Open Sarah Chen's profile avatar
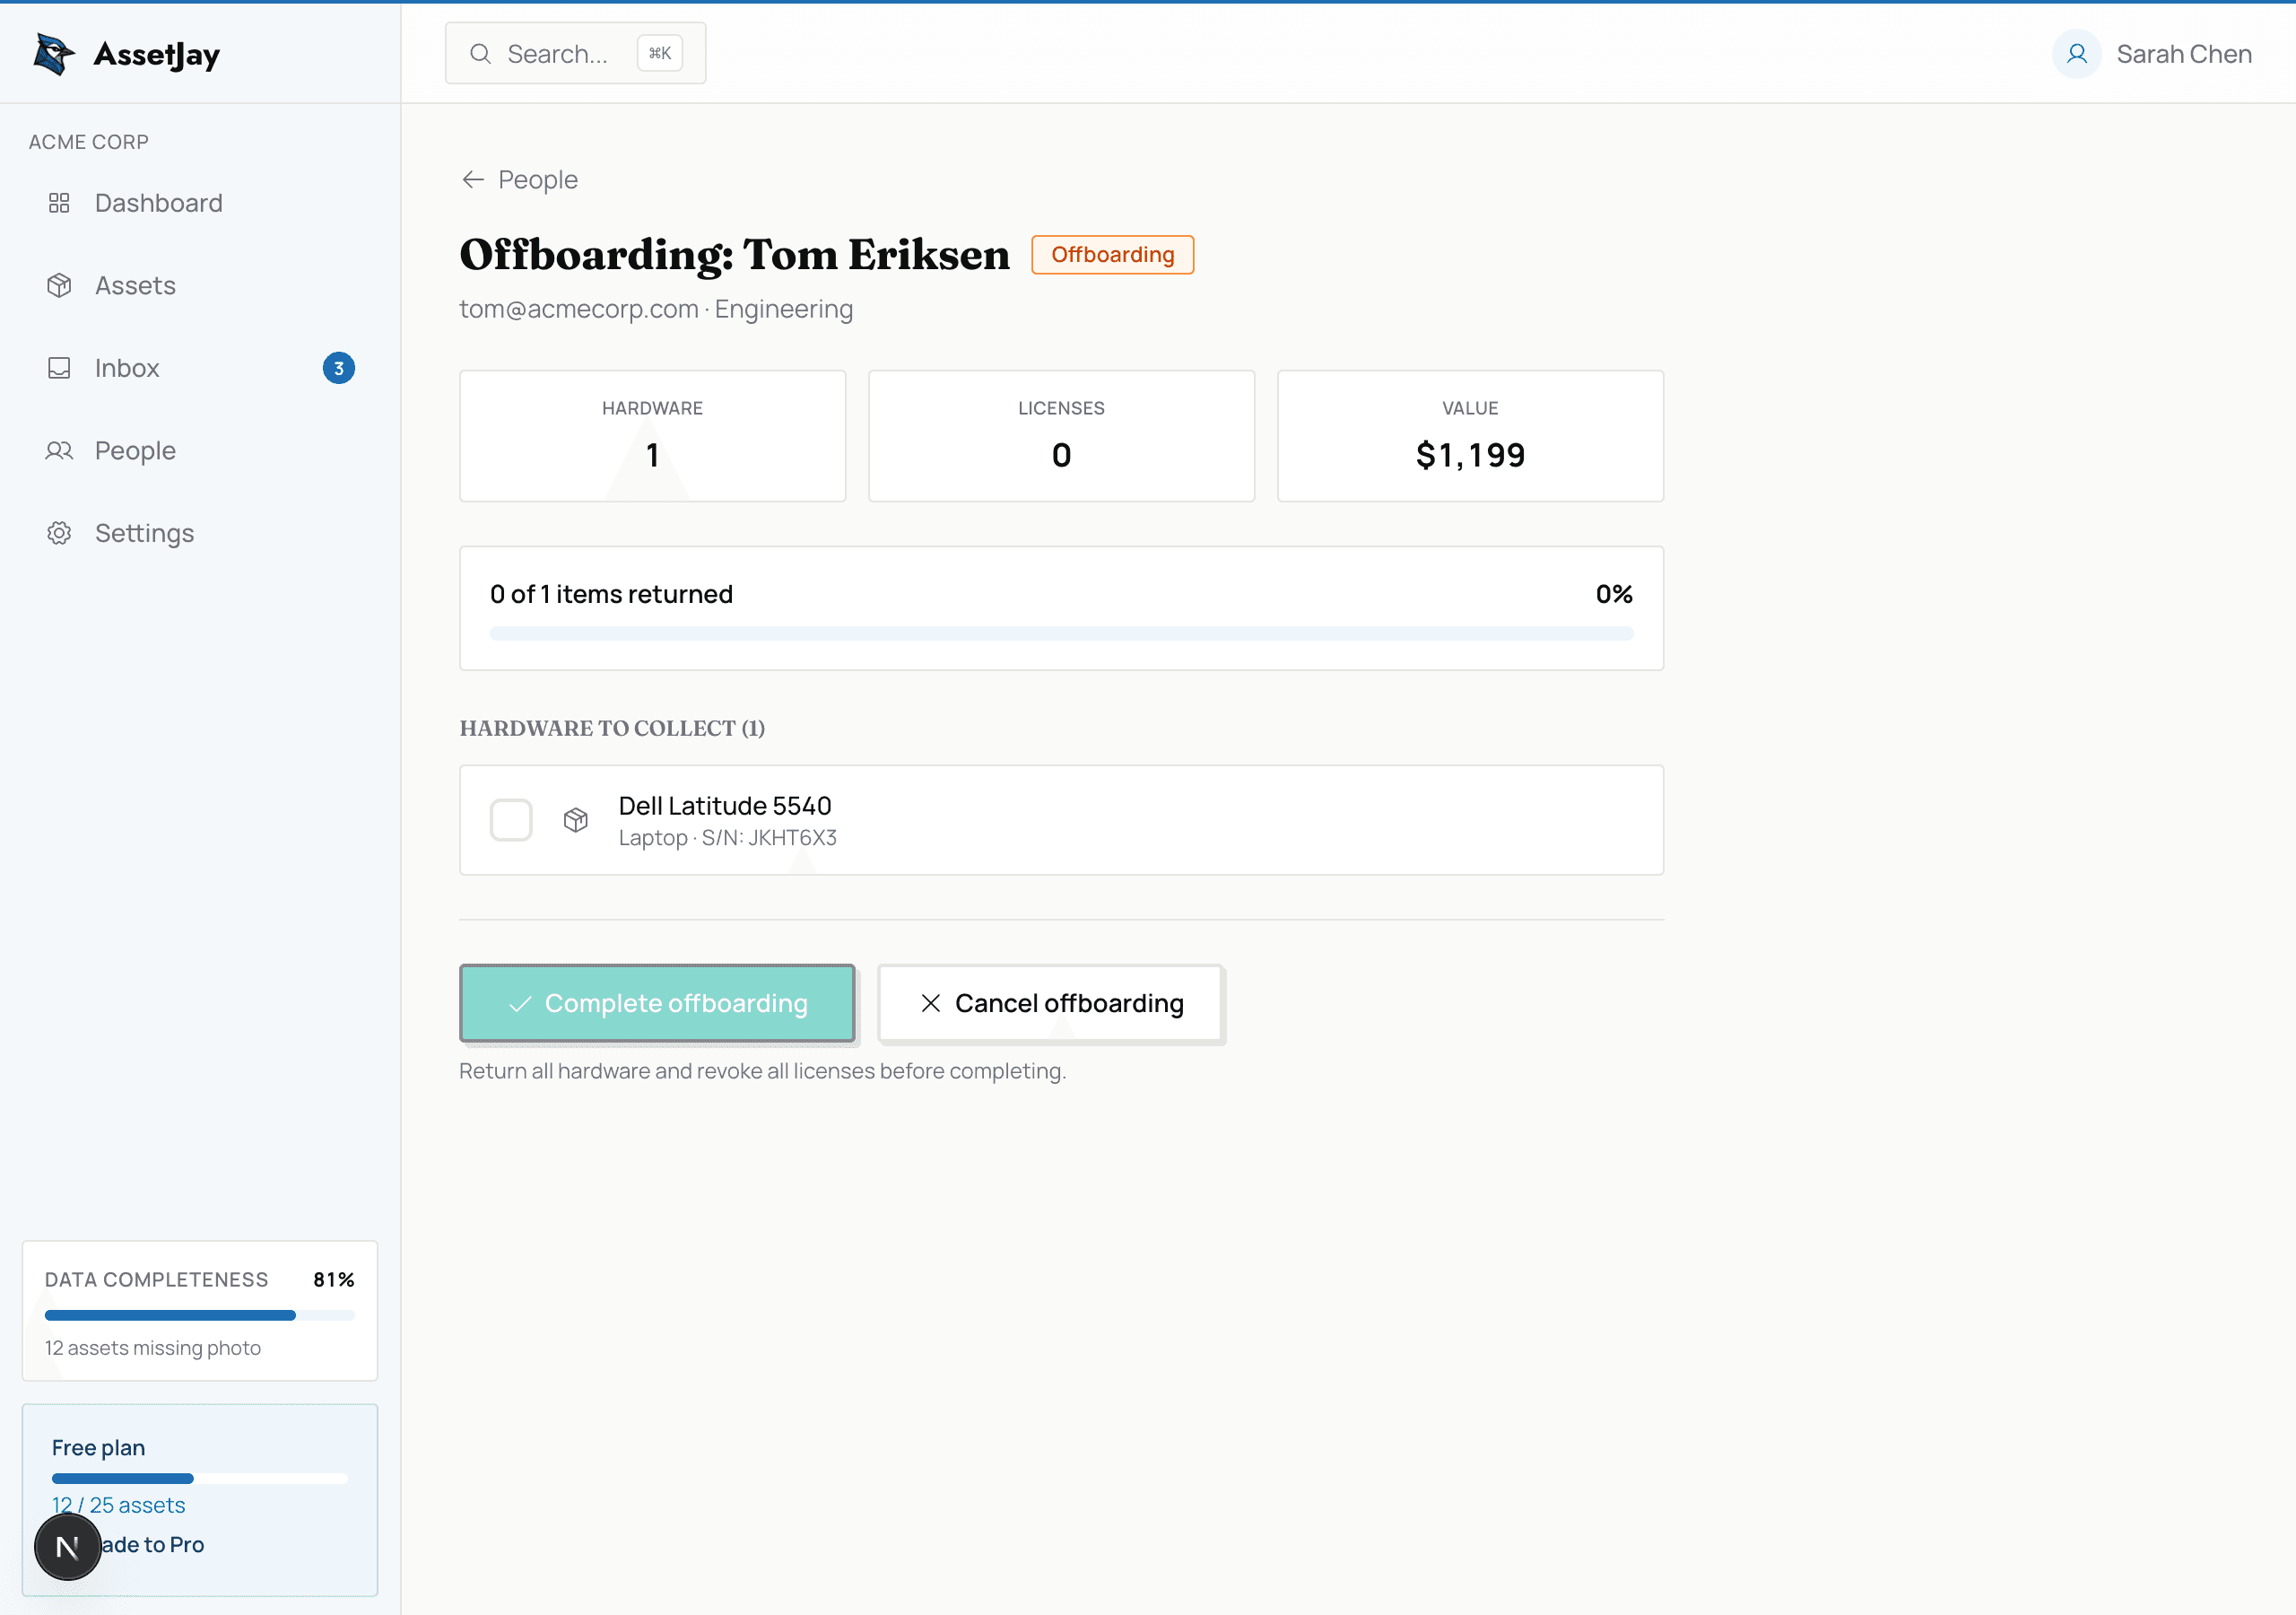2296x1615 pixels. 2078,53
